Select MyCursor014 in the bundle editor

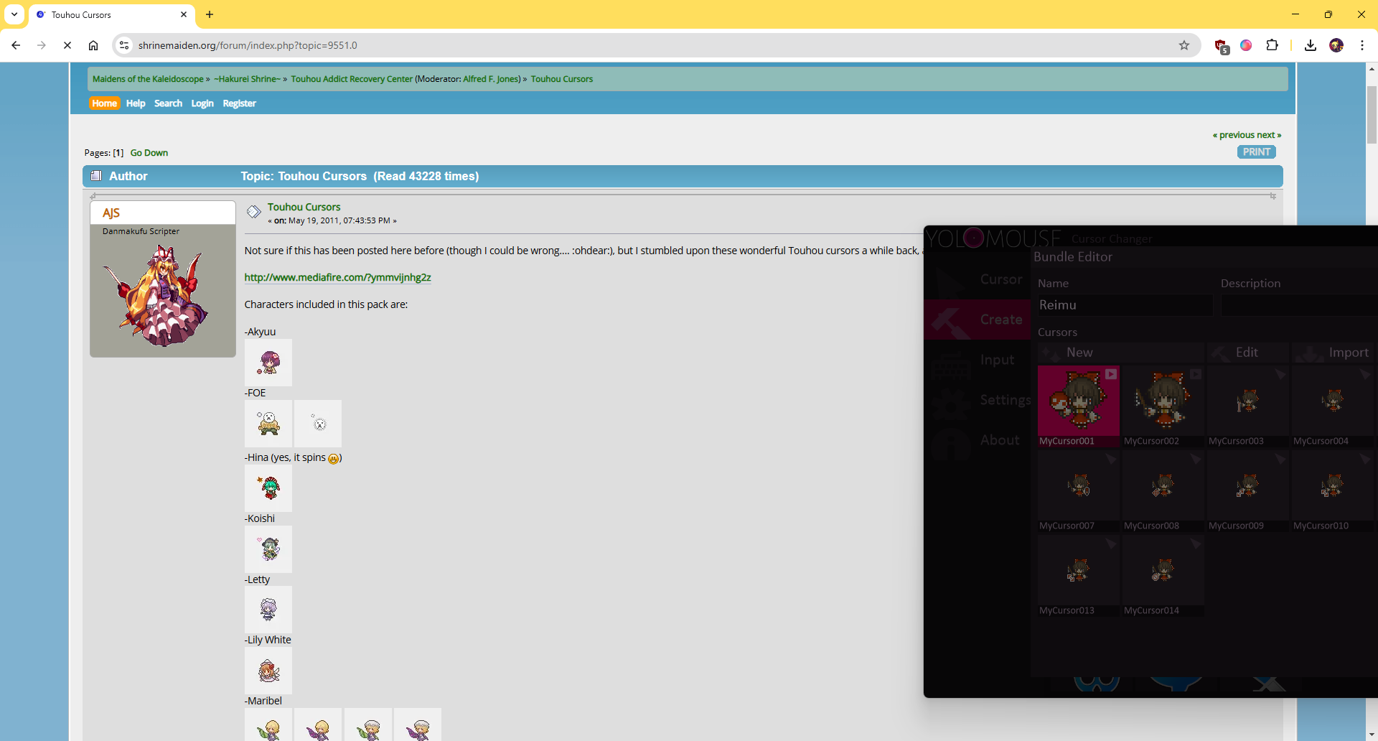1163,576
